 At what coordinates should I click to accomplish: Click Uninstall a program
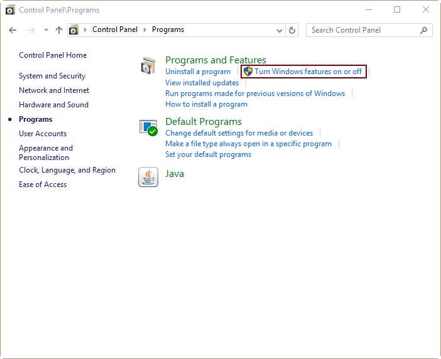pyautogui.click(x=198, y=72)
